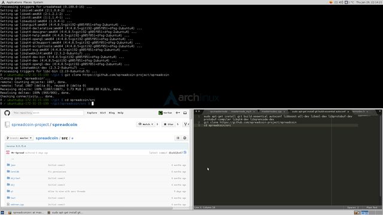Copy the latest commit SHA via clipboard icon
The height and width of the screenshot is (215, 383).
coord(185,153)
